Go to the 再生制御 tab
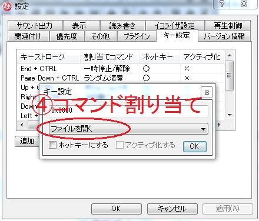Screen dimensions: 259x221 [x=228, y=26]
